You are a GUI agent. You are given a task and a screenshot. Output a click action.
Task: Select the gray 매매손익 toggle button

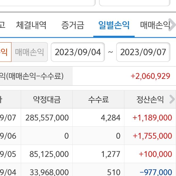point(30,52)
